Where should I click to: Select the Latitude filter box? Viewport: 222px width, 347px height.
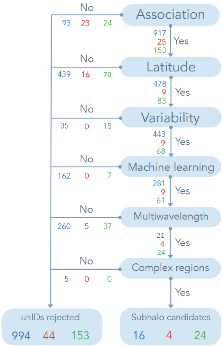coord(171,67)
